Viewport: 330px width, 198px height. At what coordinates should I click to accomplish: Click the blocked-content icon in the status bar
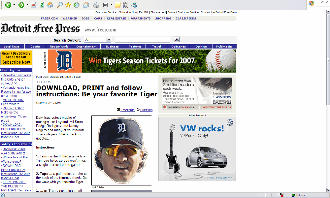[x=281, y=195]
